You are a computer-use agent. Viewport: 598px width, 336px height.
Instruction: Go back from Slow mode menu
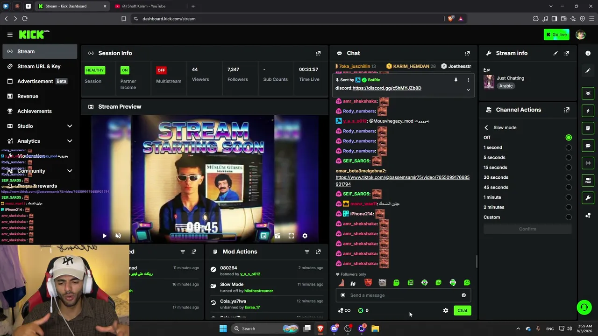486,127
